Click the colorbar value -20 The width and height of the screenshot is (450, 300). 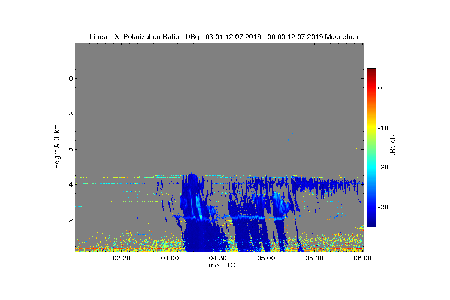pos(383,167)
